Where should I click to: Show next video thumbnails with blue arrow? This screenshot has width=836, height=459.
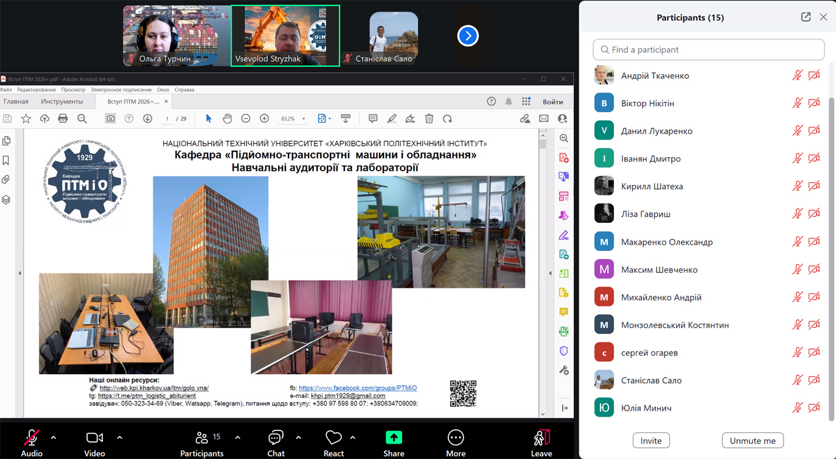click(x=468, y=36)
